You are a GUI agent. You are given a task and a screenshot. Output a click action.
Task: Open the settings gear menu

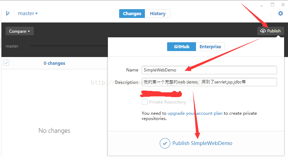point(281,13)
